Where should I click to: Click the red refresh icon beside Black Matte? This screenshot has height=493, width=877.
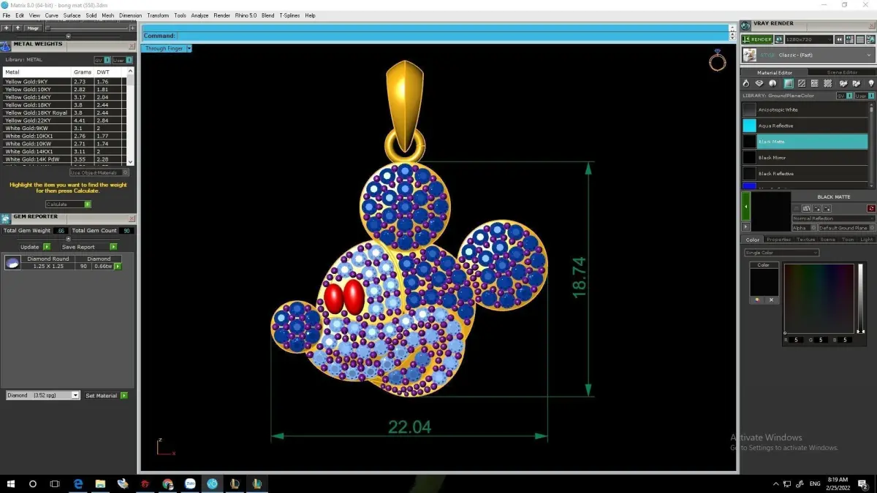tap(871, 208)
